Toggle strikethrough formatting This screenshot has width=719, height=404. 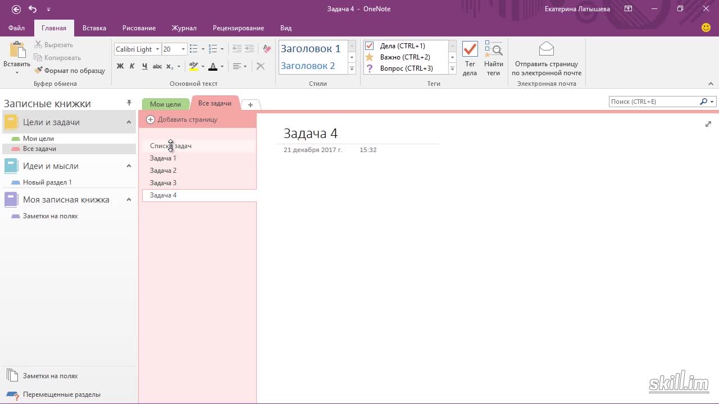pyautogui.click(x=157, y=66)
